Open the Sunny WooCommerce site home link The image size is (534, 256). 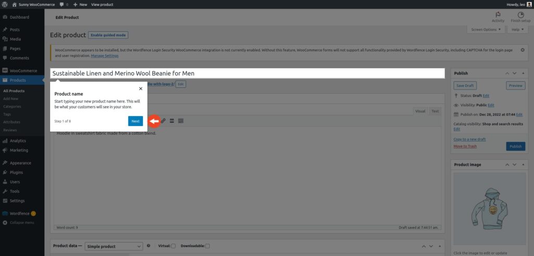(34, 4)
